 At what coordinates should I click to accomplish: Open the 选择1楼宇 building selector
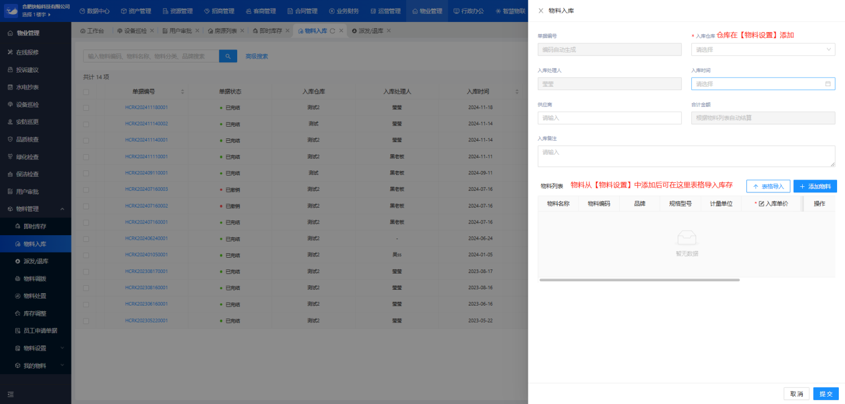pyautogui.click(x=37, y=15)
